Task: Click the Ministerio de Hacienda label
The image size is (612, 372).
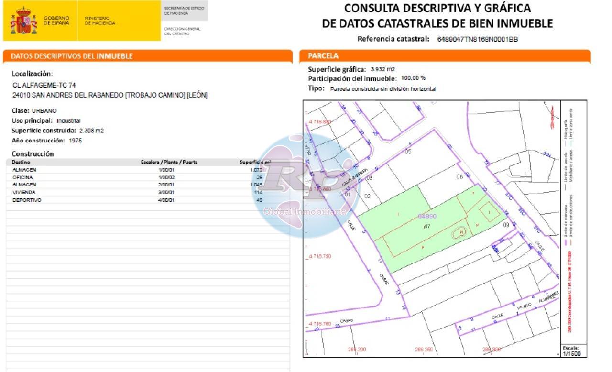Action: (100, 21)
